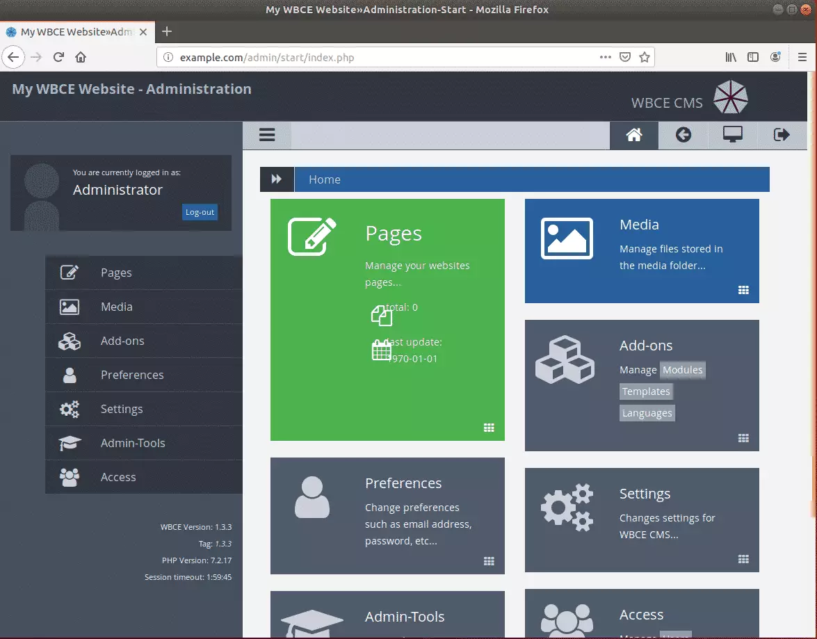Open Firefox hamburger menu
Screen dimensions: 817x639
pos(802,57)
